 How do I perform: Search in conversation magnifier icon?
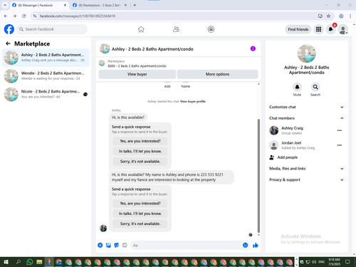[x=315, y=87]
